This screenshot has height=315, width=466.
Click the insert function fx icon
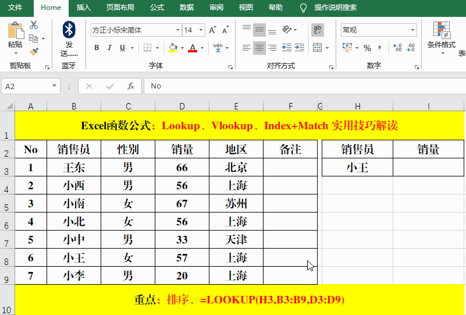[x=131, y=86]
